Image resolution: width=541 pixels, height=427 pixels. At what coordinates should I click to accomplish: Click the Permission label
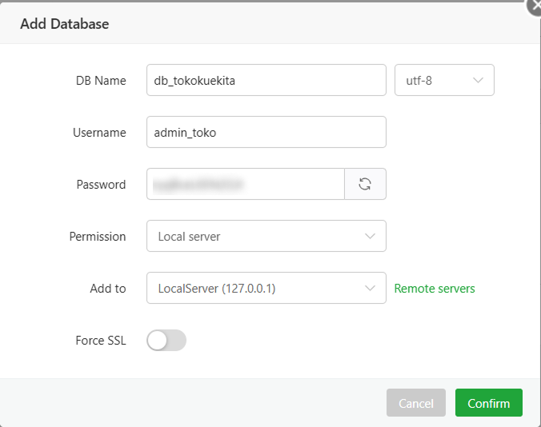[x=98, y=237]
